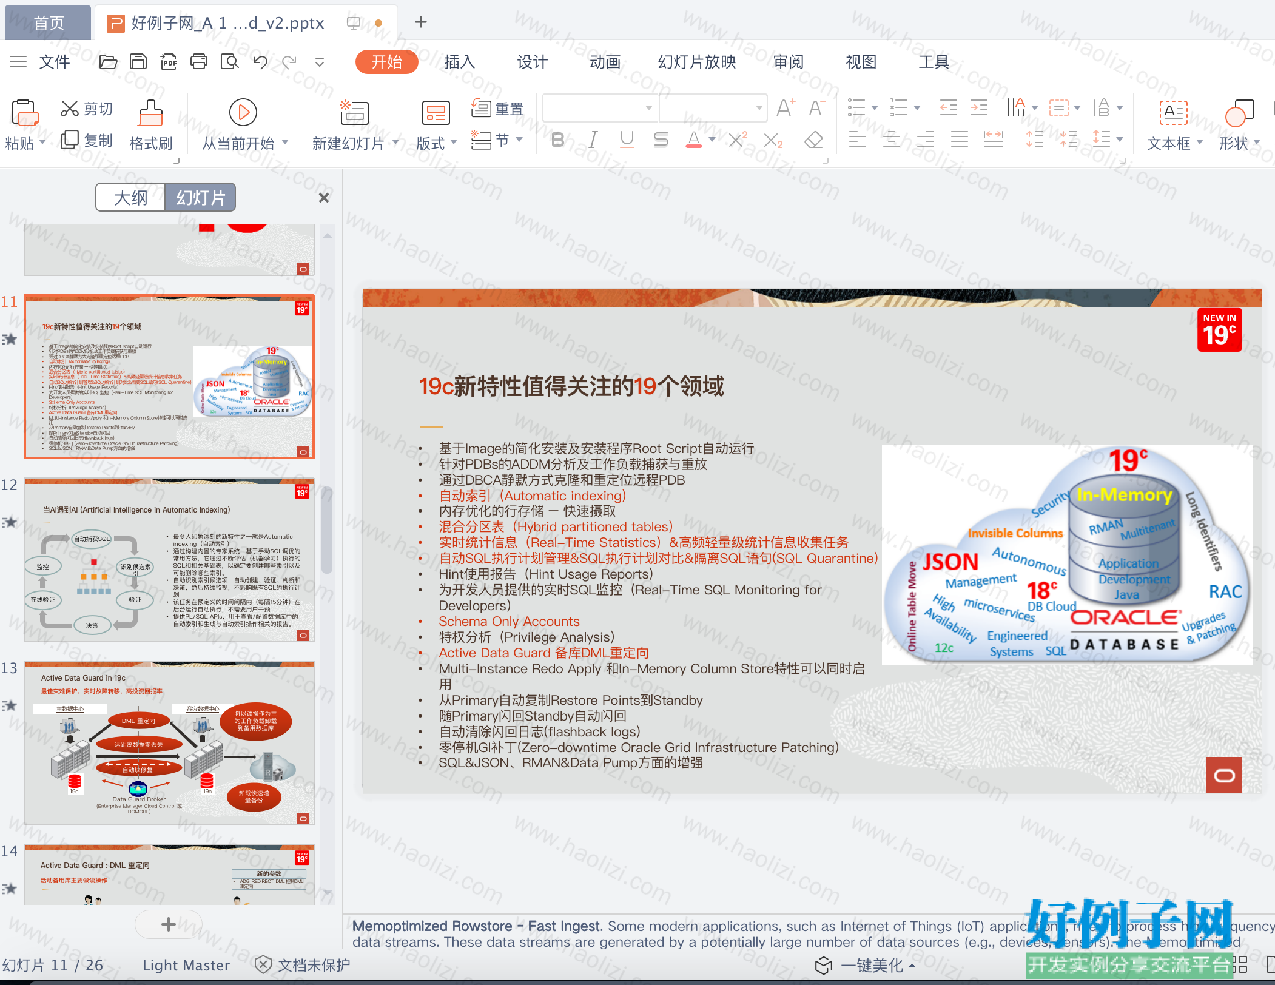Insert a 文本框 text box
1275x985 pixels.
[1174, 126]
